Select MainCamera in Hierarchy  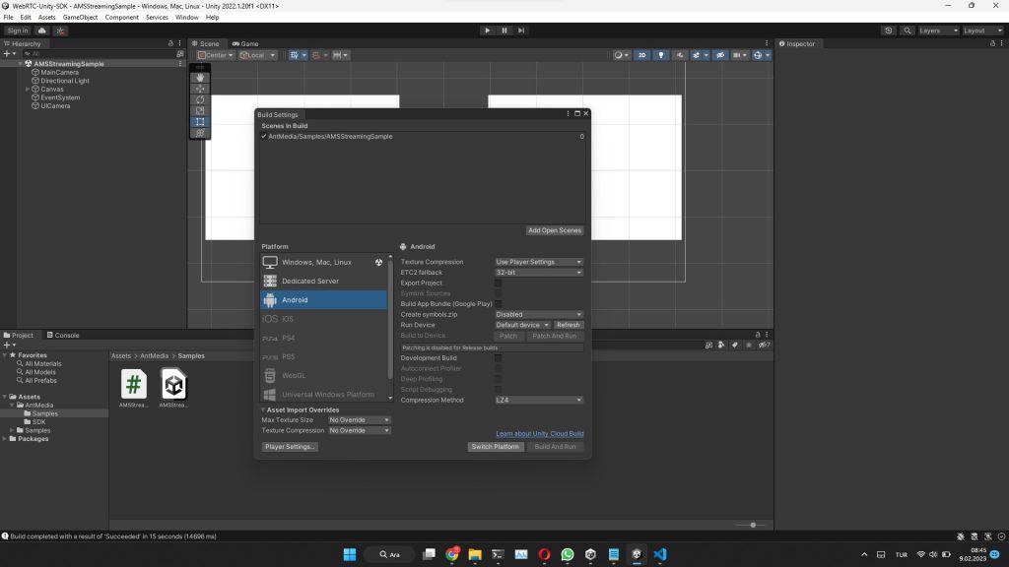point(59,73)
